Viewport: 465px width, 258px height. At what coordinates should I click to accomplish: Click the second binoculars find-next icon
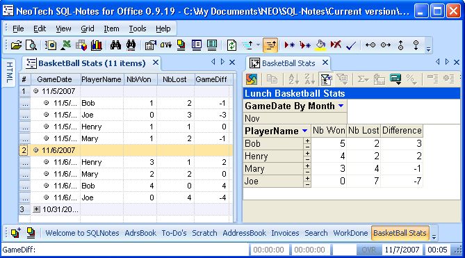pyautogui.click(x=131, y=45)
